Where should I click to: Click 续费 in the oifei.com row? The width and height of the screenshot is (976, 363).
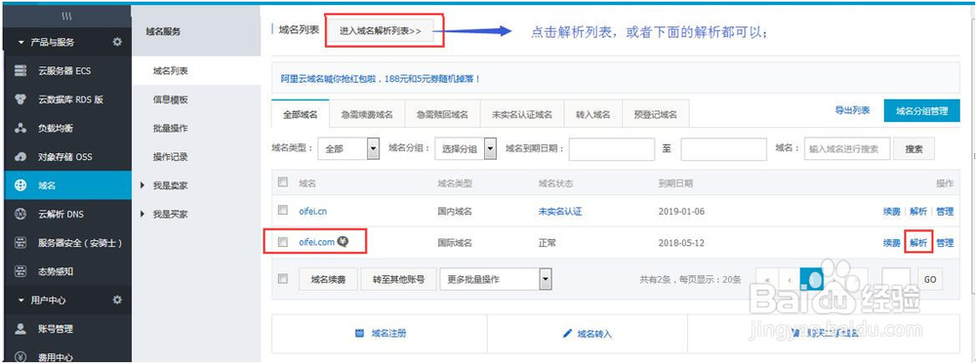click(x=891, y=242)
